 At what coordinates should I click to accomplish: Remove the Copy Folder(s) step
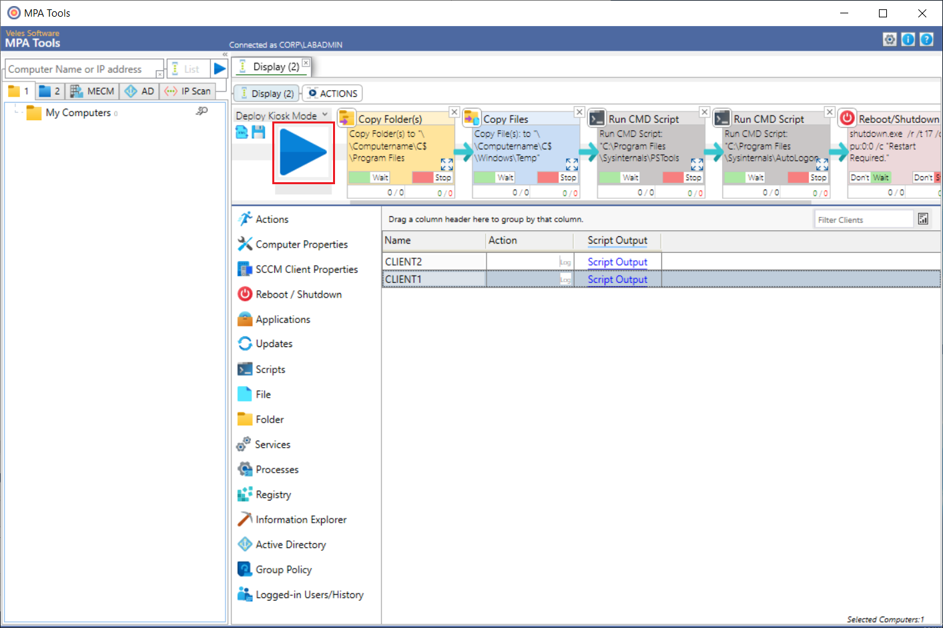coord(454,112)
